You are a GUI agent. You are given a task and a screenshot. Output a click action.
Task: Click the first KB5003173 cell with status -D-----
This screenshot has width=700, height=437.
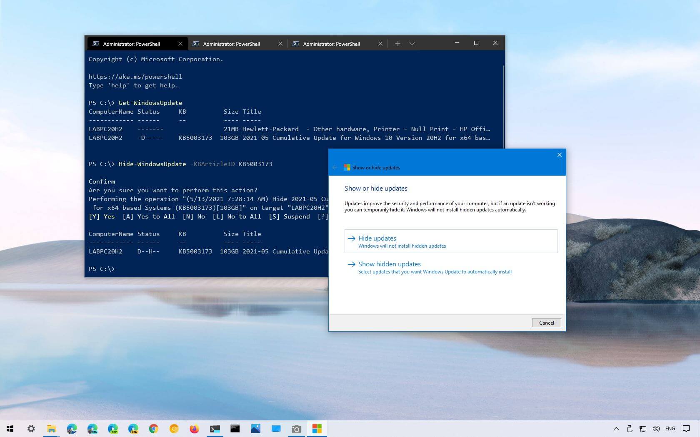coord(195,138)
